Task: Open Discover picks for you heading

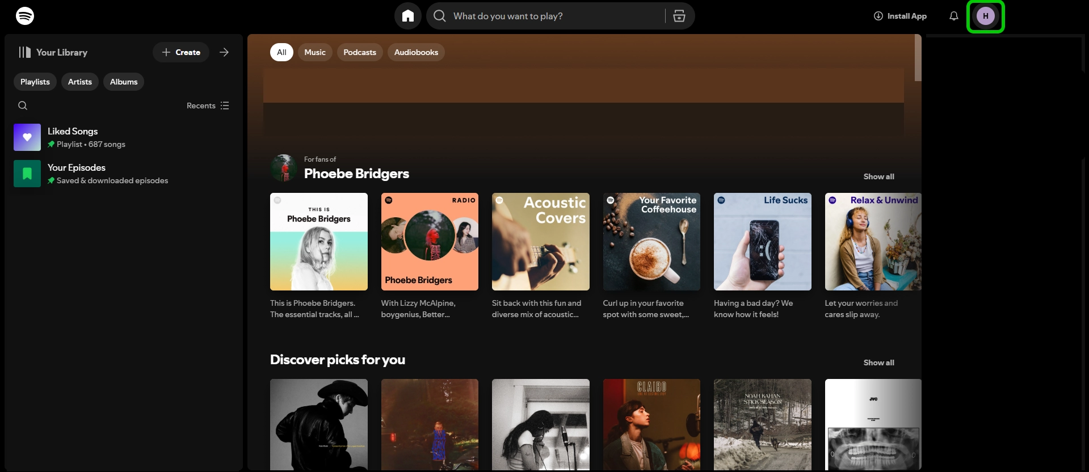Action: (x=338, y=360)
